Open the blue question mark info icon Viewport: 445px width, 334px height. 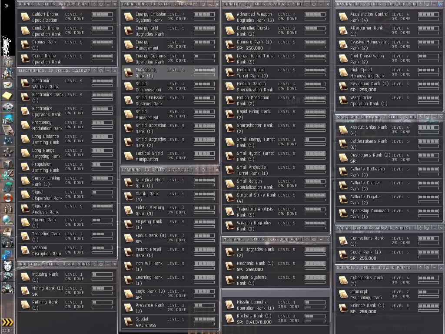point(8,254)
